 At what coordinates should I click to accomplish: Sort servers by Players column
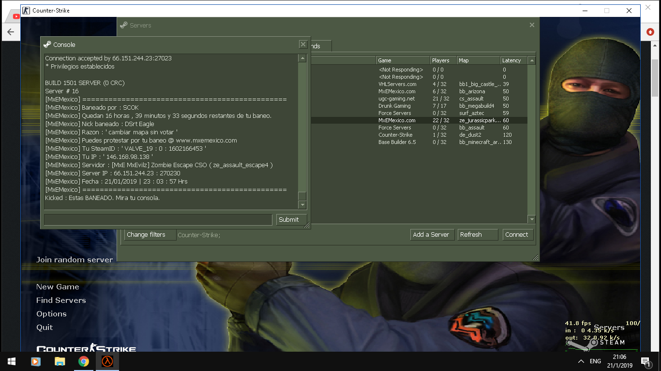coord(444,60)
